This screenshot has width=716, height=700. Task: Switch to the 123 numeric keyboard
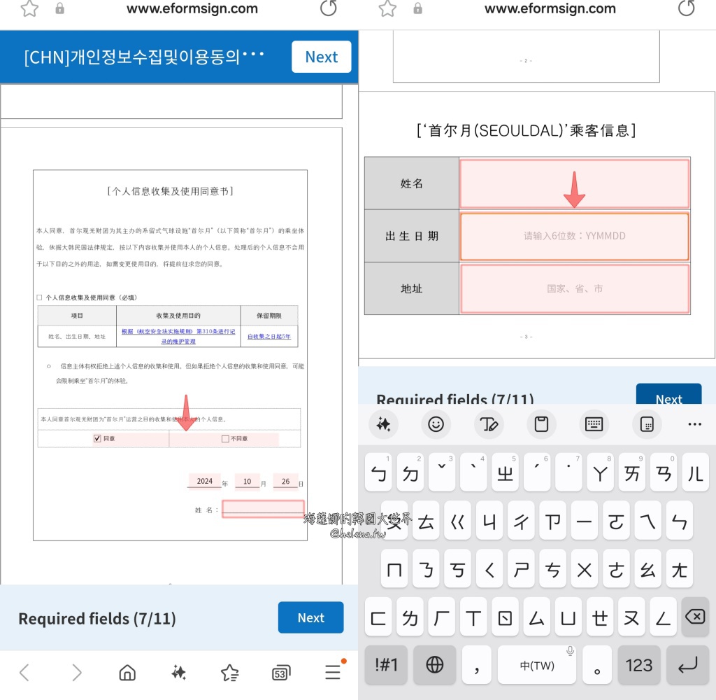[x=639, y=665]
